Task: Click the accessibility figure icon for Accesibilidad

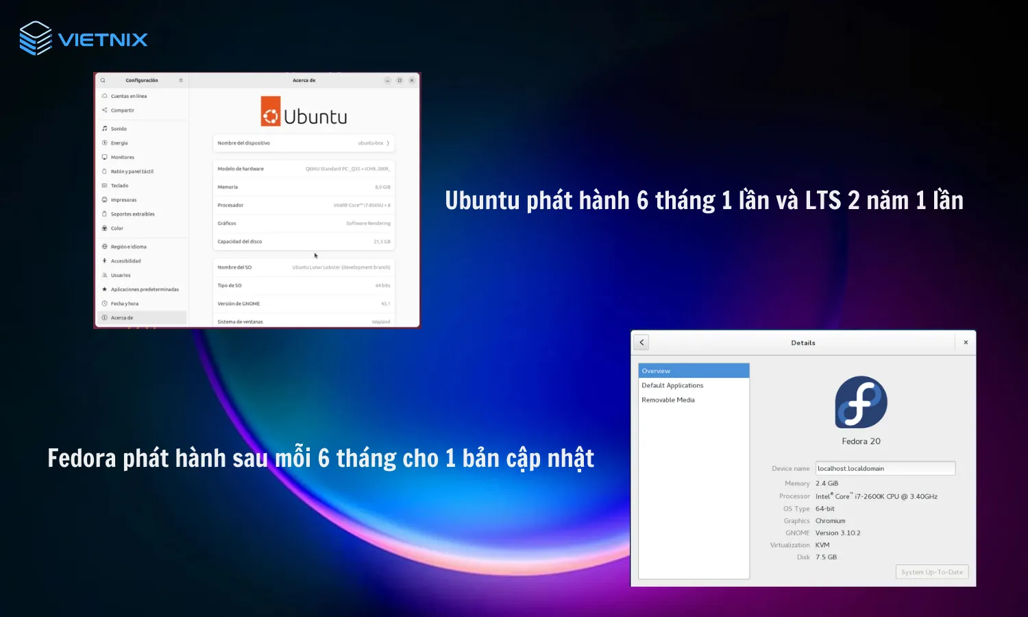Action: click(x=105, y=261)
